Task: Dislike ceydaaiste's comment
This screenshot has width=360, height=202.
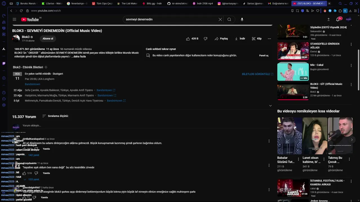Action: tap(36, 173)
